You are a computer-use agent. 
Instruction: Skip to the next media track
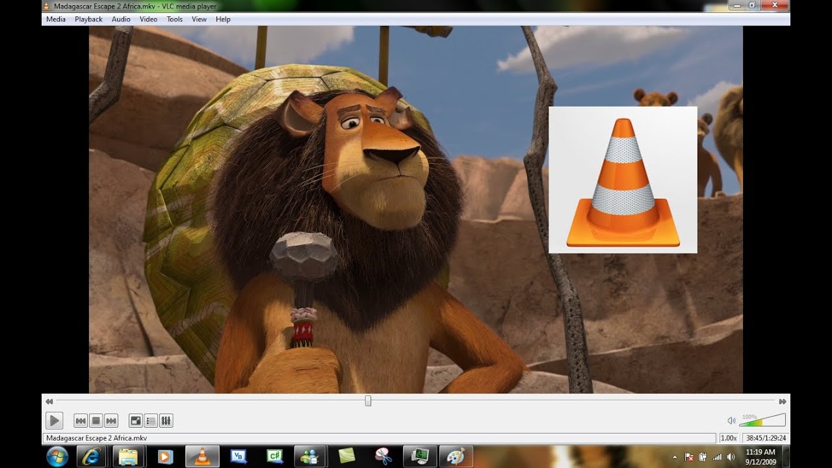click(x=110, y=421)
